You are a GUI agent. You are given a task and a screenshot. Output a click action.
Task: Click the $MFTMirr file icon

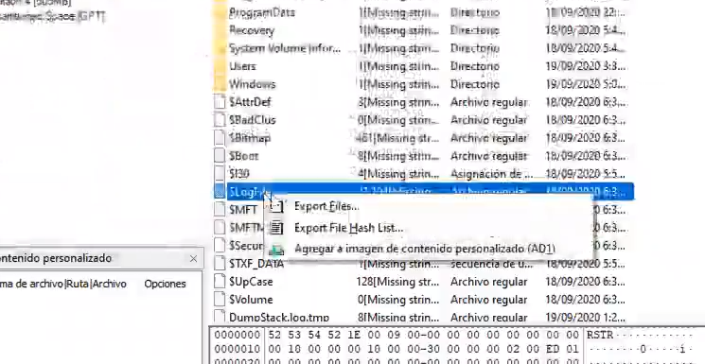(220, 228)
